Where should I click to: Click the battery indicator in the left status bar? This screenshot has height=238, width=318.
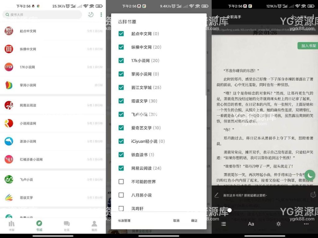pos(99,6)
